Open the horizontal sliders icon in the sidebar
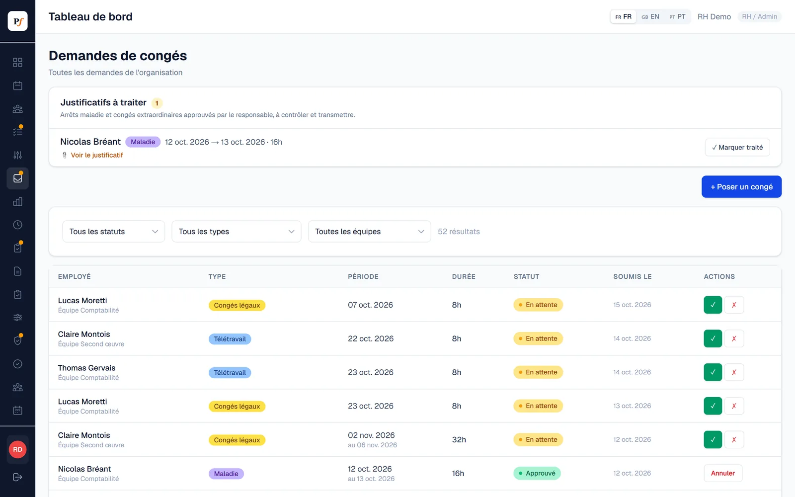 point(17,318)
